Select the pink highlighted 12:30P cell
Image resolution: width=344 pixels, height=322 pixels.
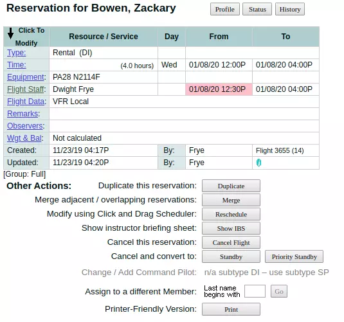(219, 89)
